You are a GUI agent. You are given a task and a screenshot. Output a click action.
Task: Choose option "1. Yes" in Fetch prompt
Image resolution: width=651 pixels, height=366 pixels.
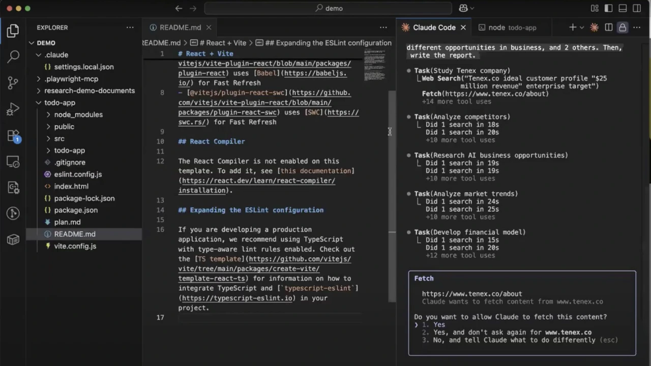click(x=439, y=324)
